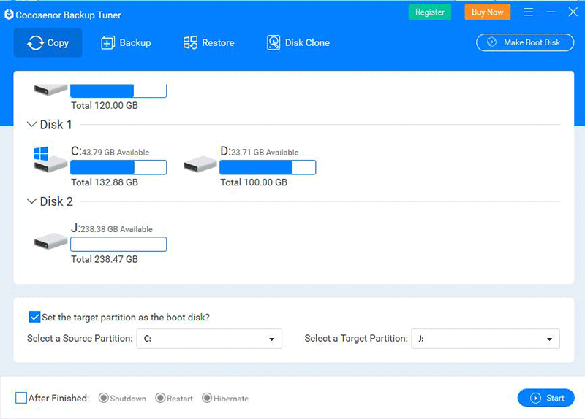This screenshot has width=585, height=419.
Task: Click 'Total 132.88 GB' label
Action: [x=105, y=182]
